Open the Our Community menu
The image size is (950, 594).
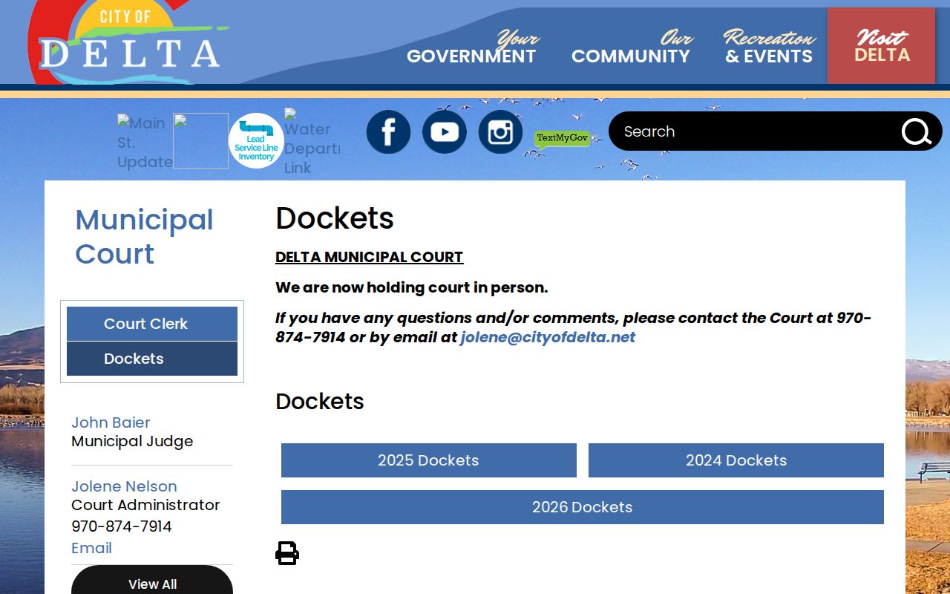point(631,48)
